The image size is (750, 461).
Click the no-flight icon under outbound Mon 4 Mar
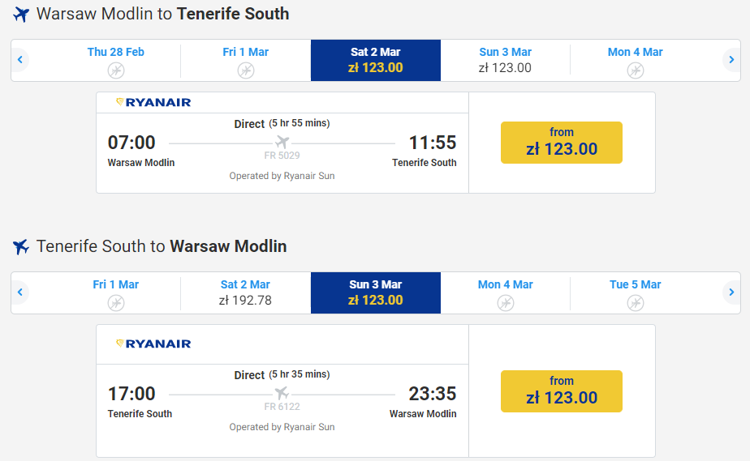click(x=636, y=70)
